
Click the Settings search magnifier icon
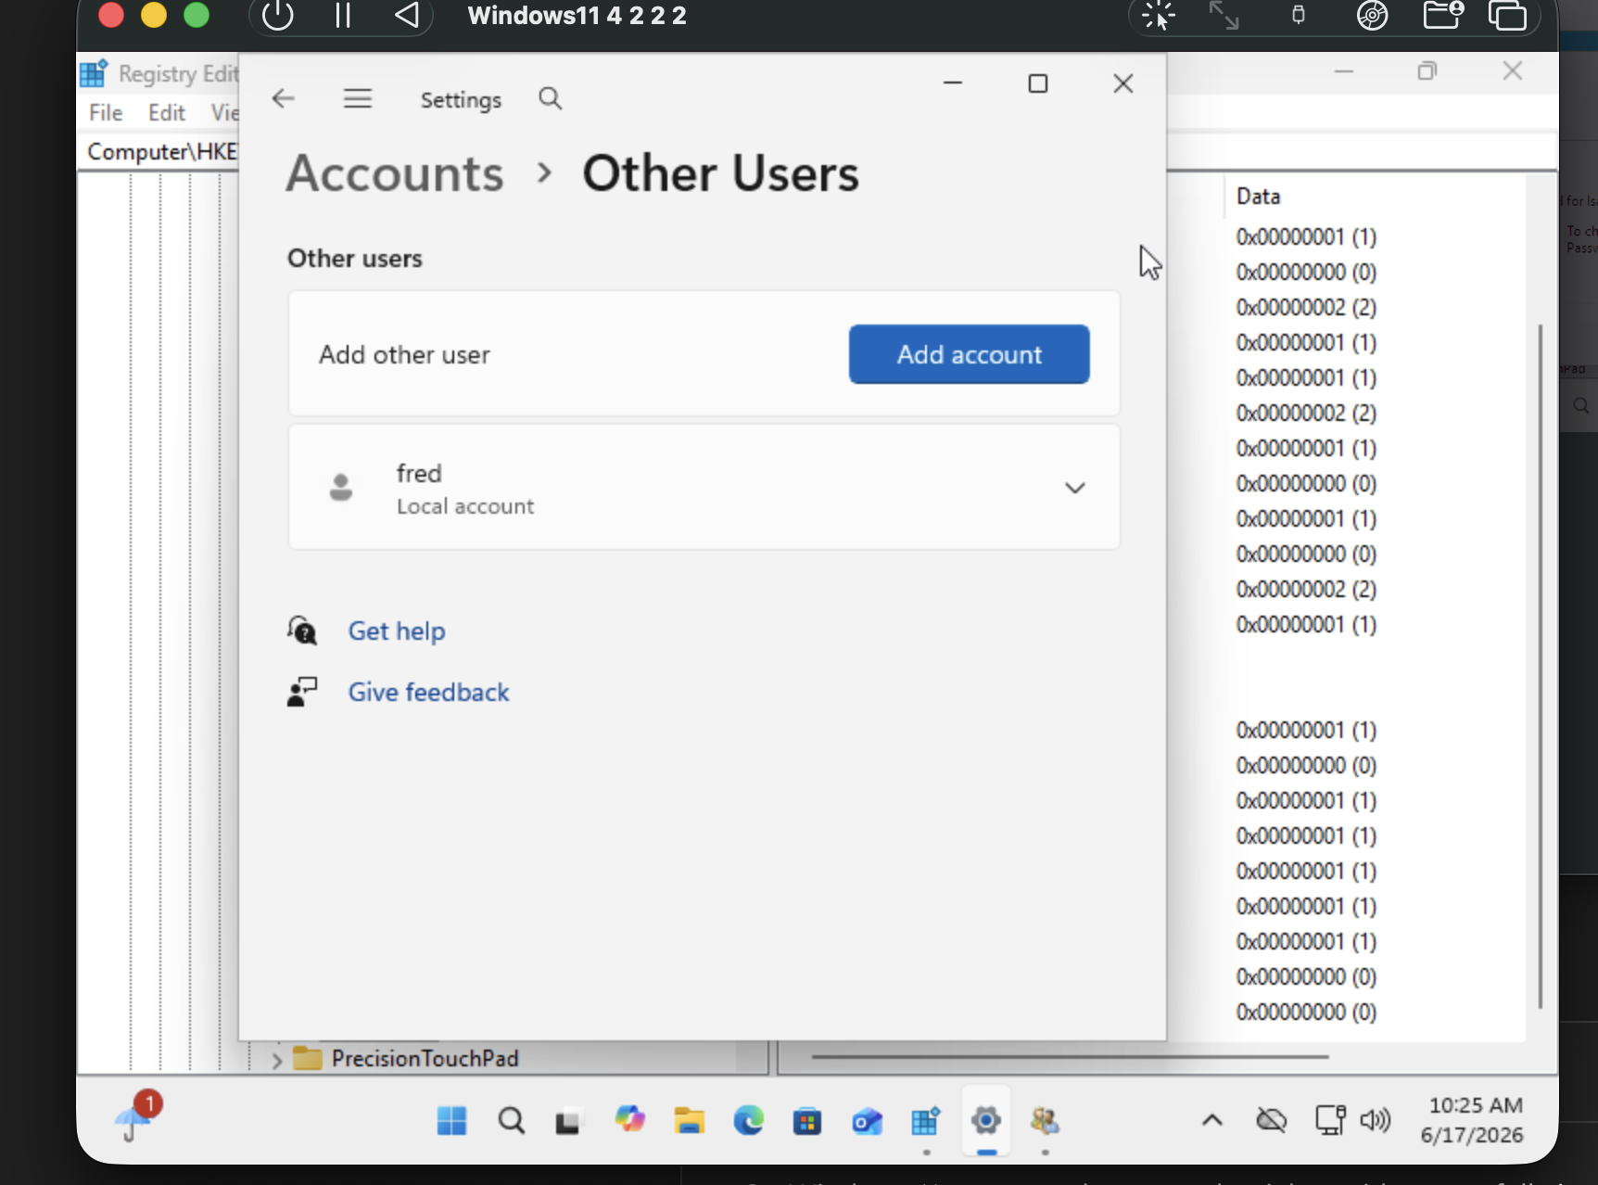[x=551, y=98]
